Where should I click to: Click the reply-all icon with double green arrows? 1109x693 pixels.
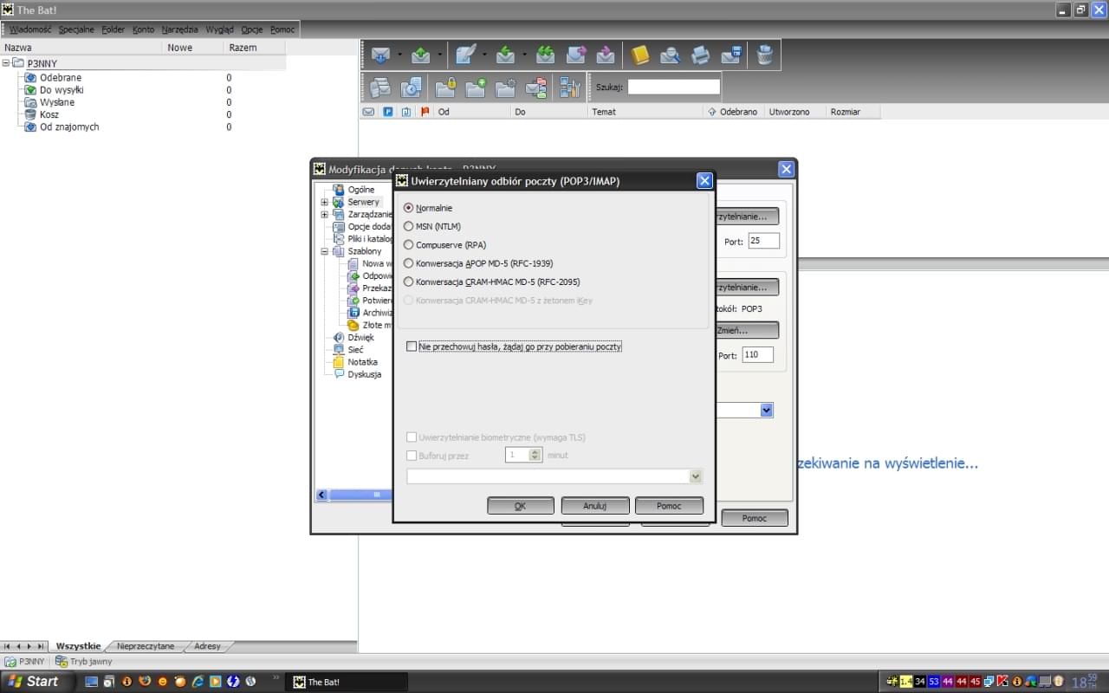(x=545, y=55)
